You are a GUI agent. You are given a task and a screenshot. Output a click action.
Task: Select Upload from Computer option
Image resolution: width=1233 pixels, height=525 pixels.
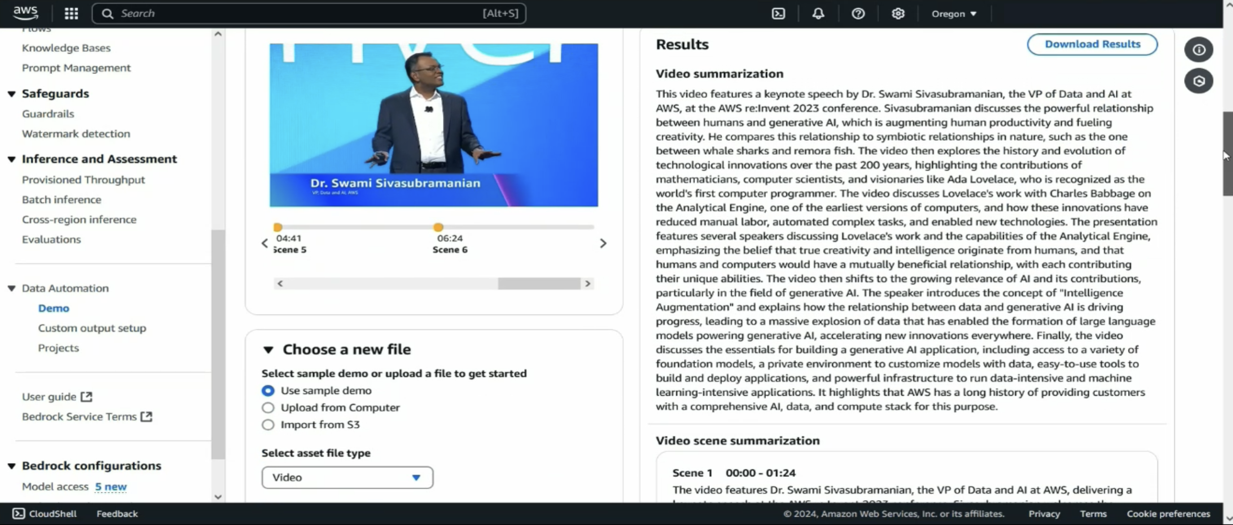(268, 408)
